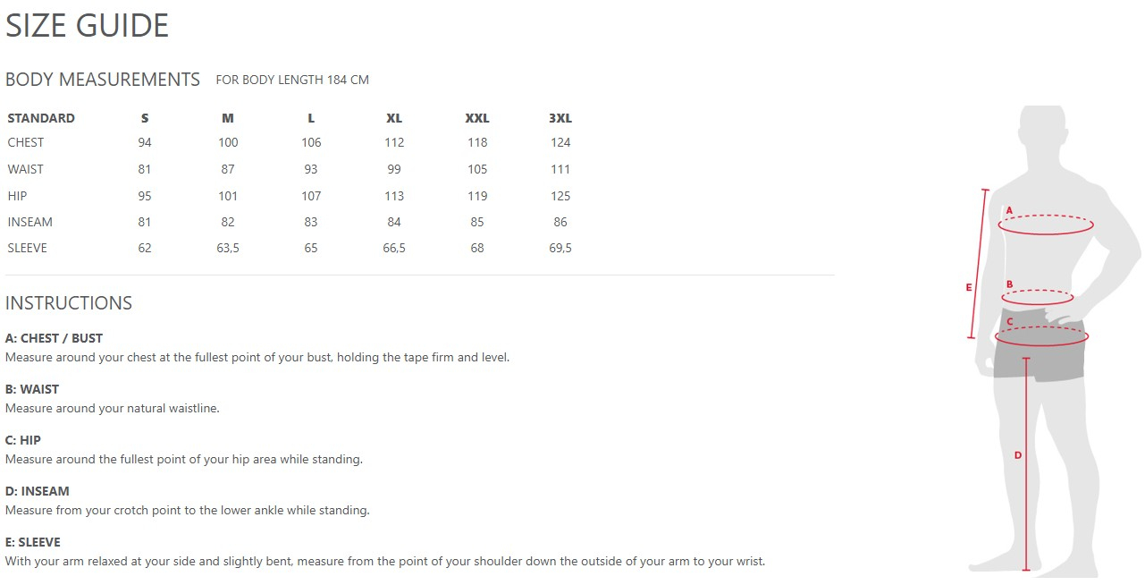Click the INSTRUCTIONS heading
This screenshot has height=585, width=1145.
pos(69,303)
